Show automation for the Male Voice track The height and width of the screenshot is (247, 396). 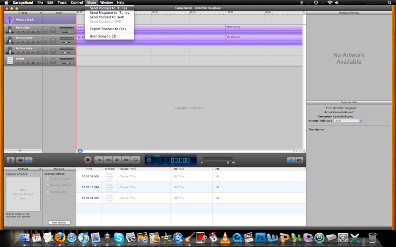[38, 32]
